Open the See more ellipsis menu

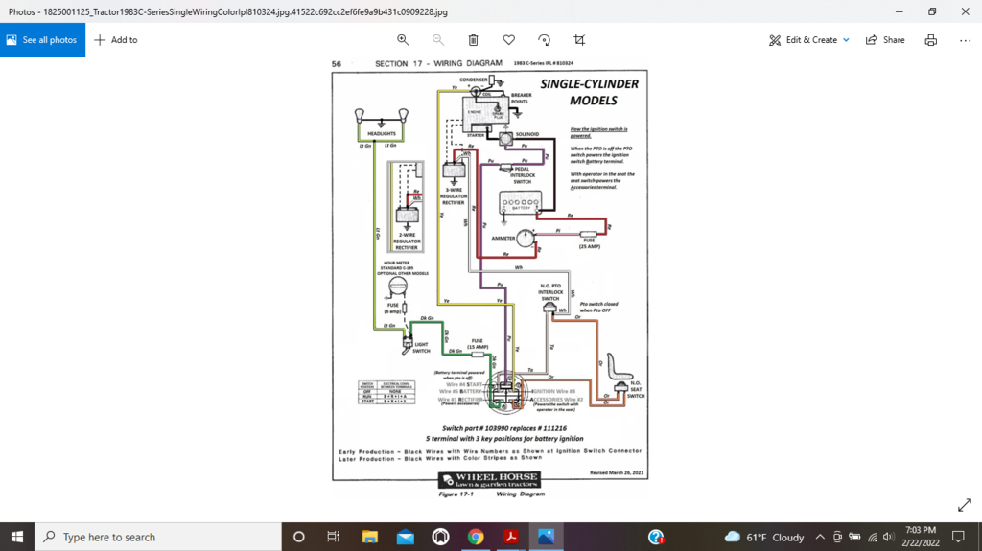pyautogui.click(x=965, y=40)
